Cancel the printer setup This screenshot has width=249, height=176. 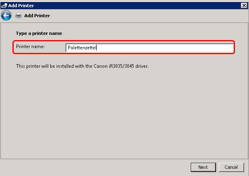tap(231, 167)
